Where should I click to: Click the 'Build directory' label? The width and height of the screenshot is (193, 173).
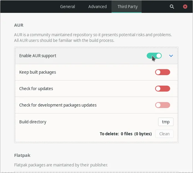tap(33, 122)
